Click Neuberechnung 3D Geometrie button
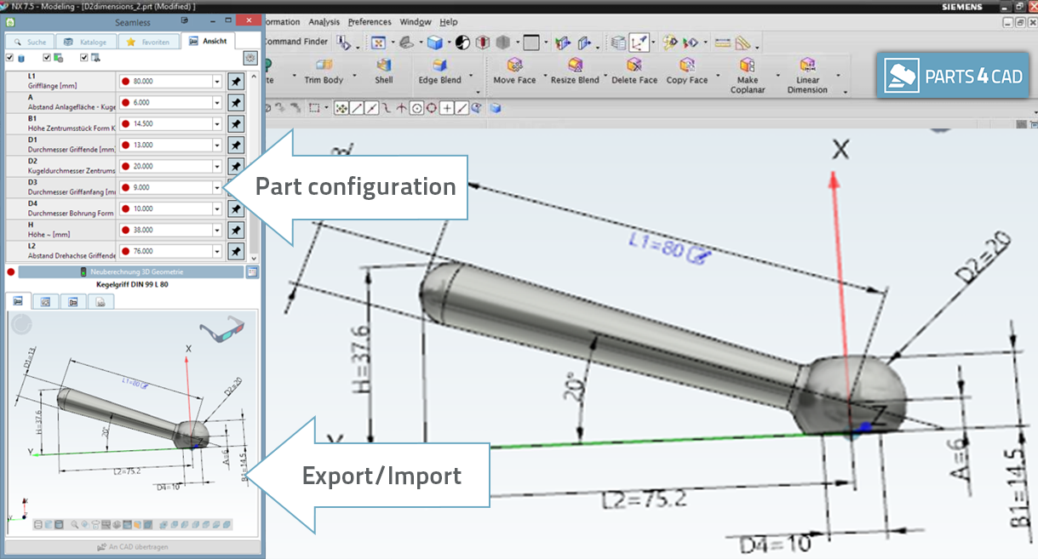This screenshot has height=559, width=1038. click(130, 272)
